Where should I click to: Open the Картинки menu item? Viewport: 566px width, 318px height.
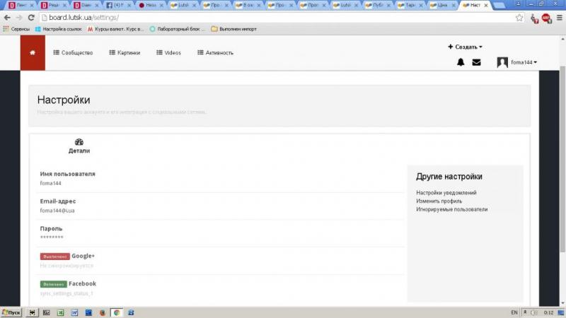tap(125, 53)
